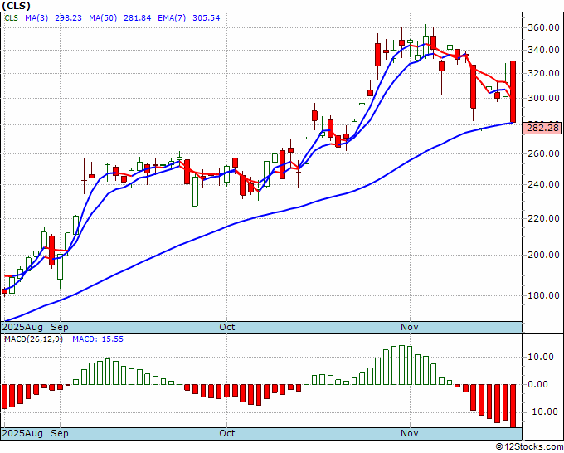The image size is (564, 453).
Task: Click the MACD:-15.55 value text
Action: 98,339
